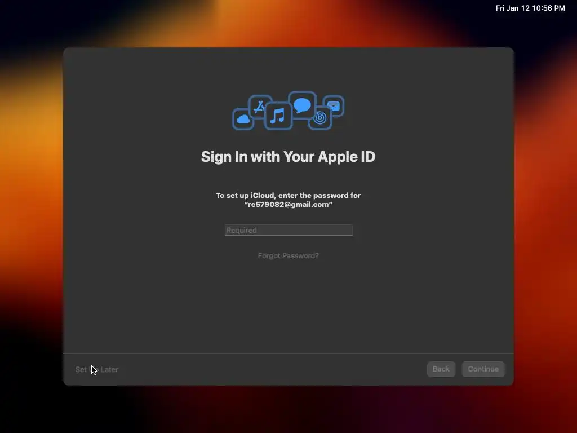577x433 pixels.
Task: Click the iCloud cloud icon
Action: tap(243, 119)
